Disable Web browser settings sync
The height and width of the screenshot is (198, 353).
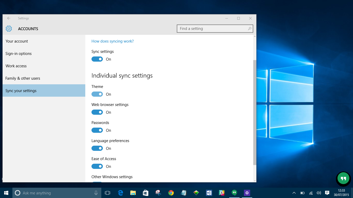(97, 112)
